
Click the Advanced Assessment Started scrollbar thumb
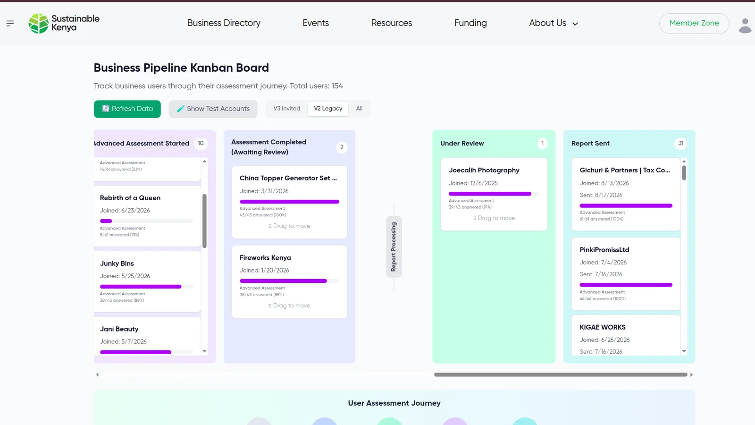point(204,221)
